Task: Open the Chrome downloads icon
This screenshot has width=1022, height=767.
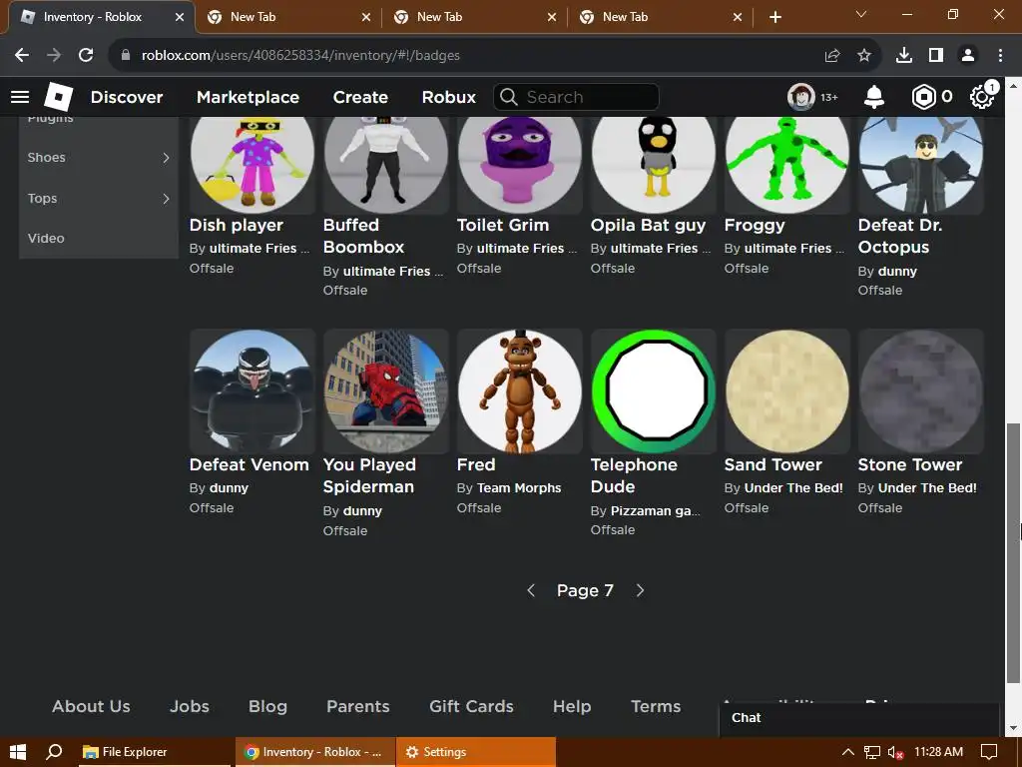Action: 904,56
